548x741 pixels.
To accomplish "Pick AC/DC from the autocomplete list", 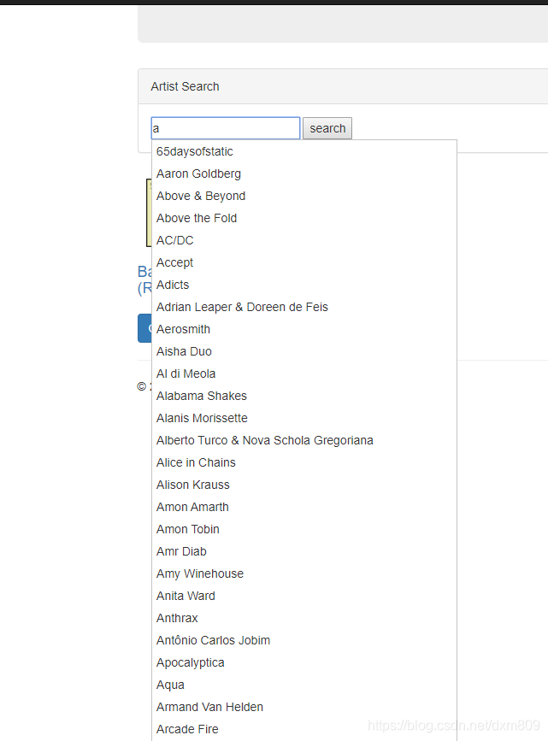I will [x=304, y=240].
